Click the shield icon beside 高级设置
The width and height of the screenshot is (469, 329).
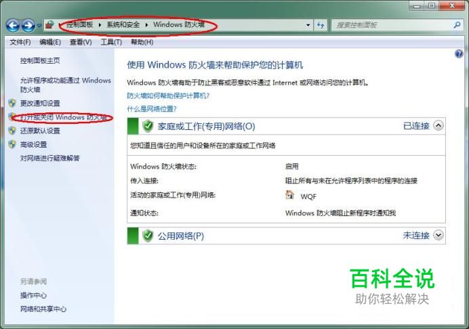pyautogui.click(x=12, y=144)
